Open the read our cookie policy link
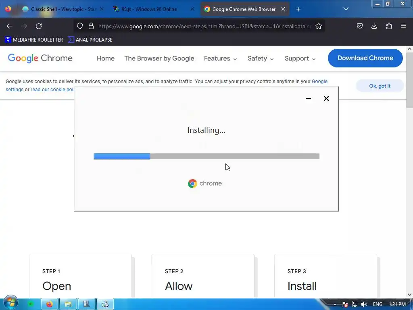 click(x=53, y=90)
